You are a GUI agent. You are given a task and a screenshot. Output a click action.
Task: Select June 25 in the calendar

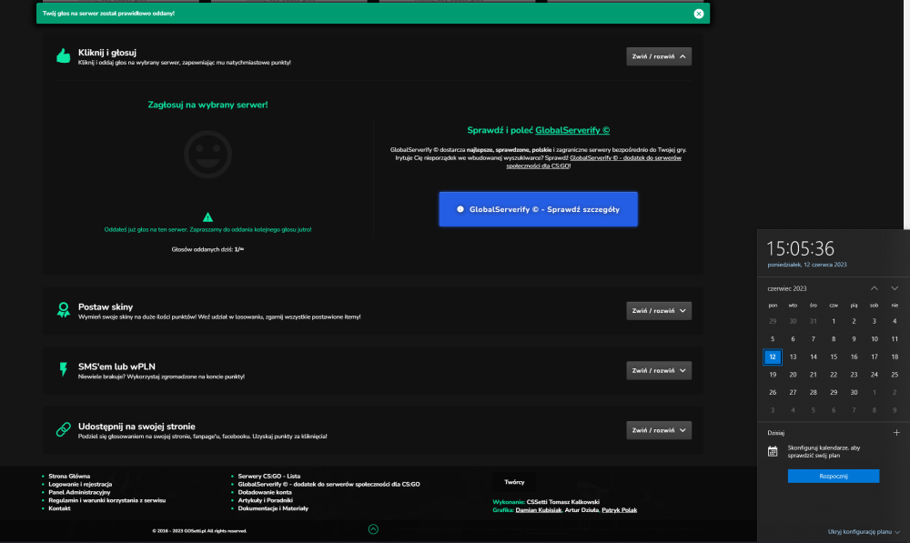point(895,375)
